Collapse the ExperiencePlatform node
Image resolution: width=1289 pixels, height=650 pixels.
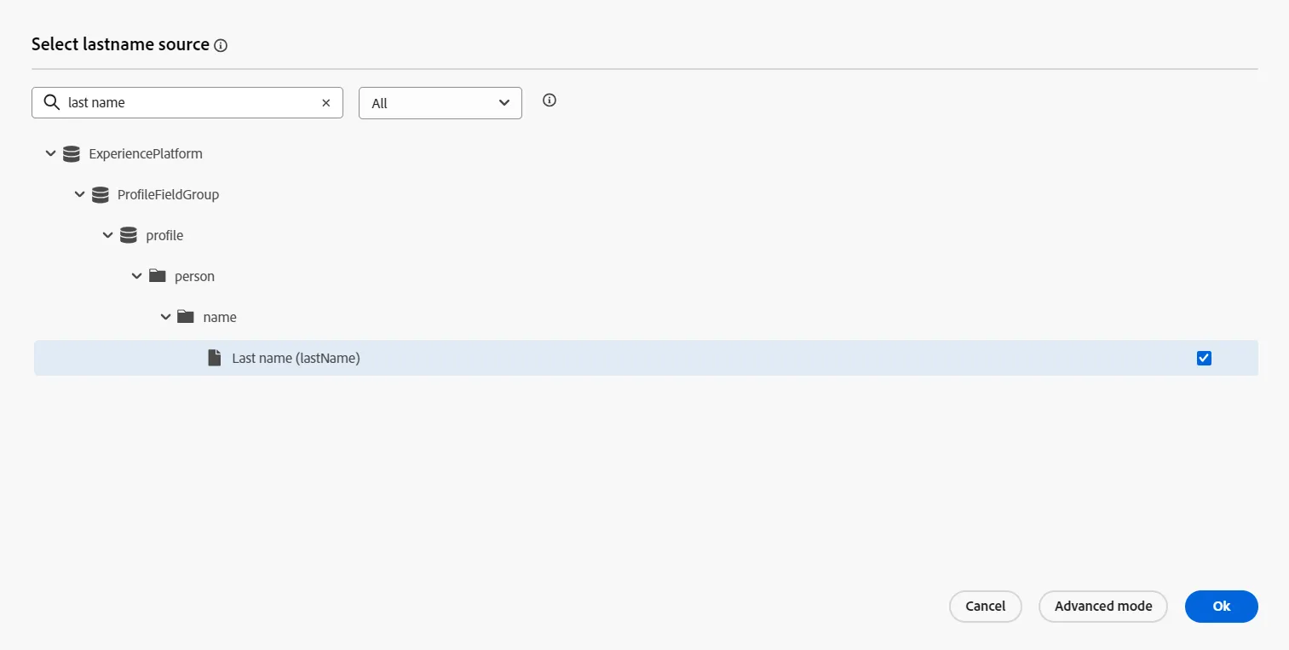tap(50, 153)
